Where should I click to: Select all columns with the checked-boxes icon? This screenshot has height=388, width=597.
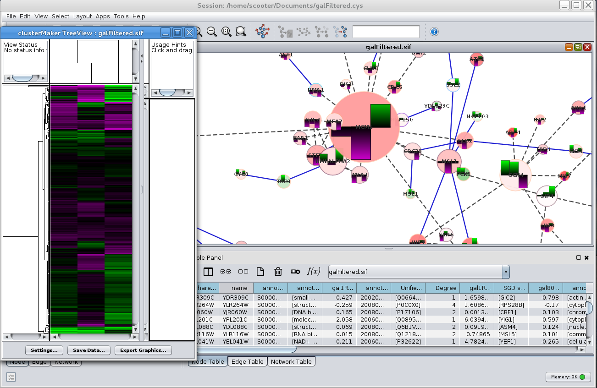tap(226, 272)
